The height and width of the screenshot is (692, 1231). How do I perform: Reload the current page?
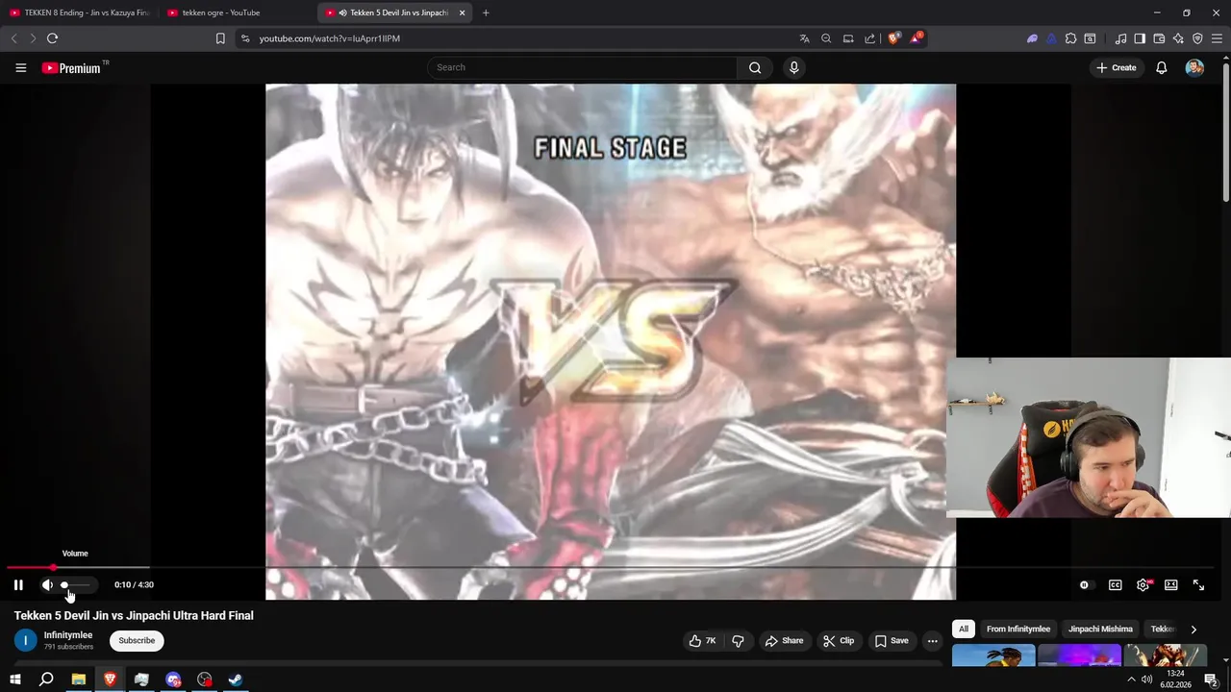(x=52, y=38)
